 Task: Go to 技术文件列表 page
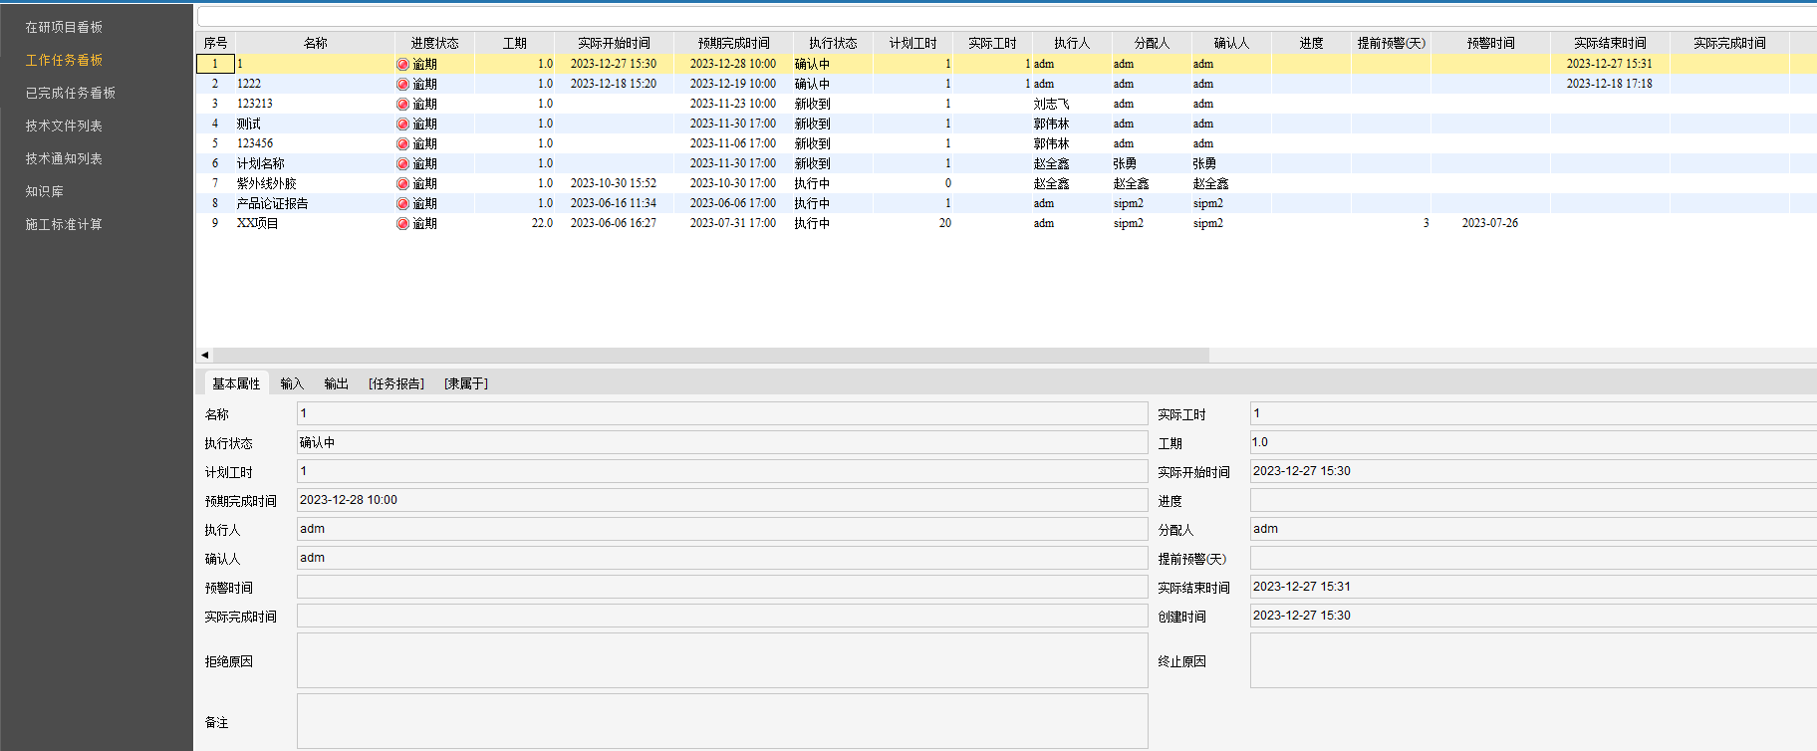click(x=64, y=126)
